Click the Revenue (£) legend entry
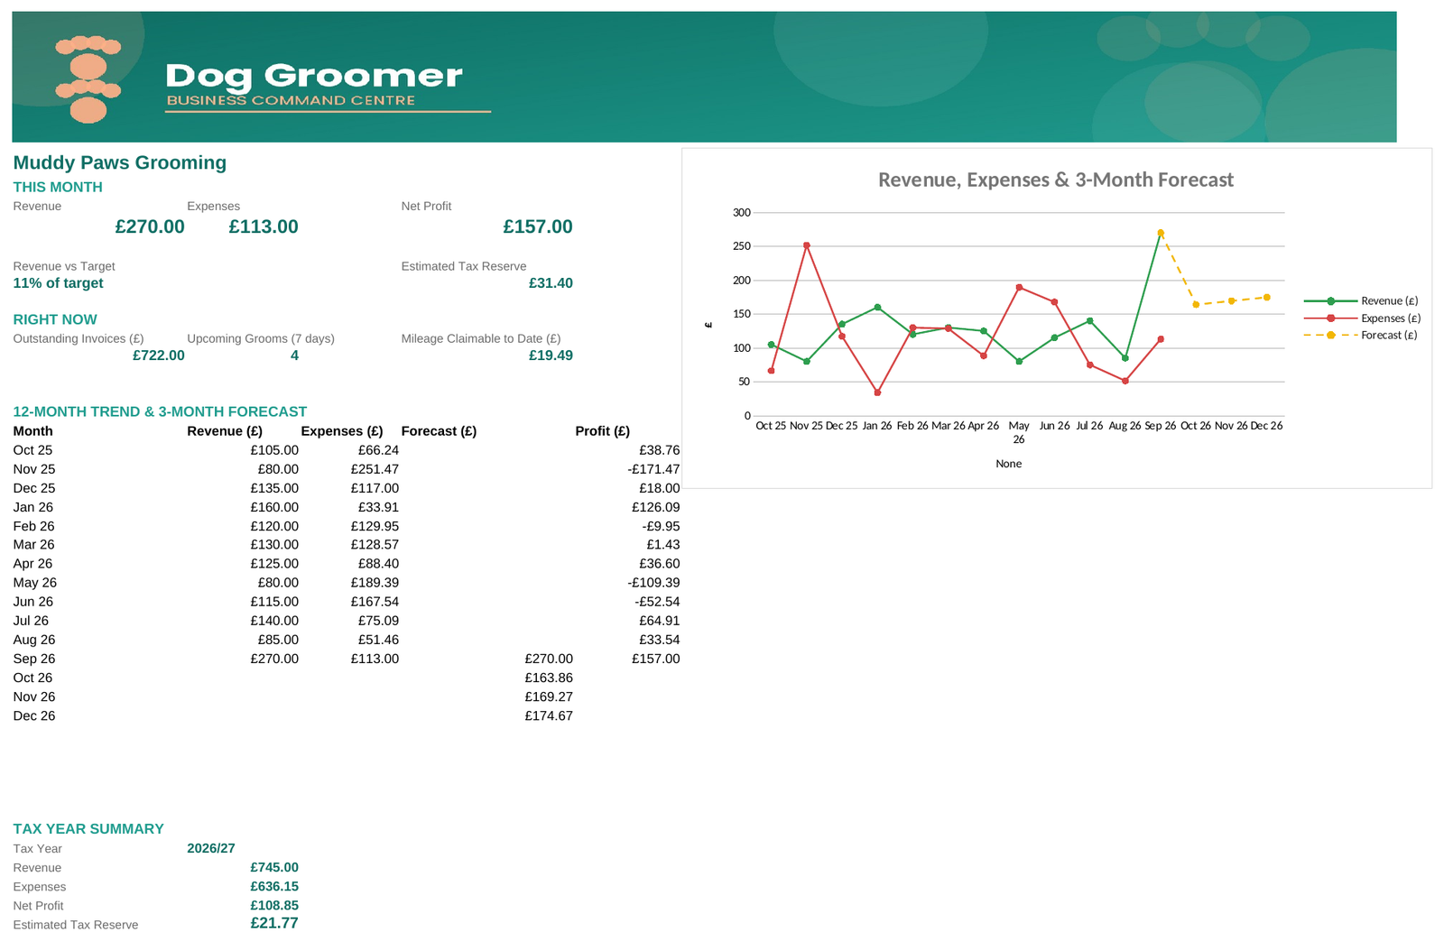Image resolution: width=1444 pixels, height=941 pixels. pos(1361,300)
